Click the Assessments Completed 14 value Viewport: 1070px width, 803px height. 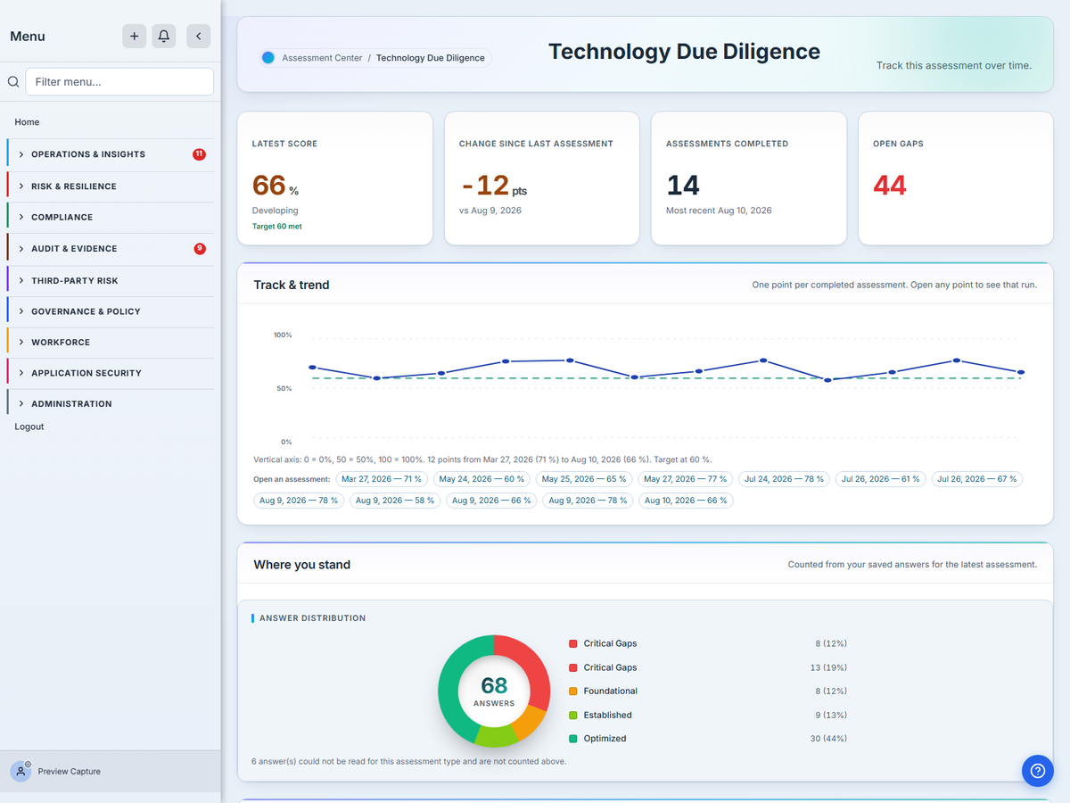[683, 186]
